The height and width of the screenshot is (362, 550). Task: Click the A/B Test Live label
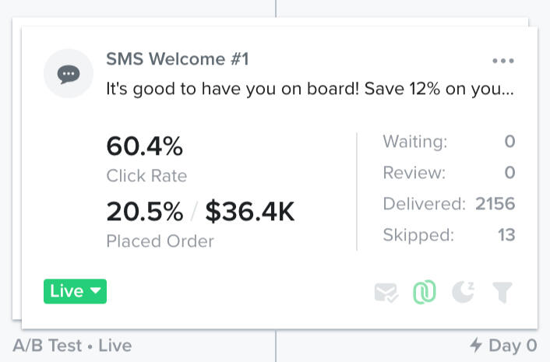pyautogui.click(x=72, y=345)
